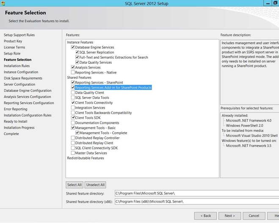Go back with the < Back button
This screenshot has height=223, width=279.
[205, 216]
